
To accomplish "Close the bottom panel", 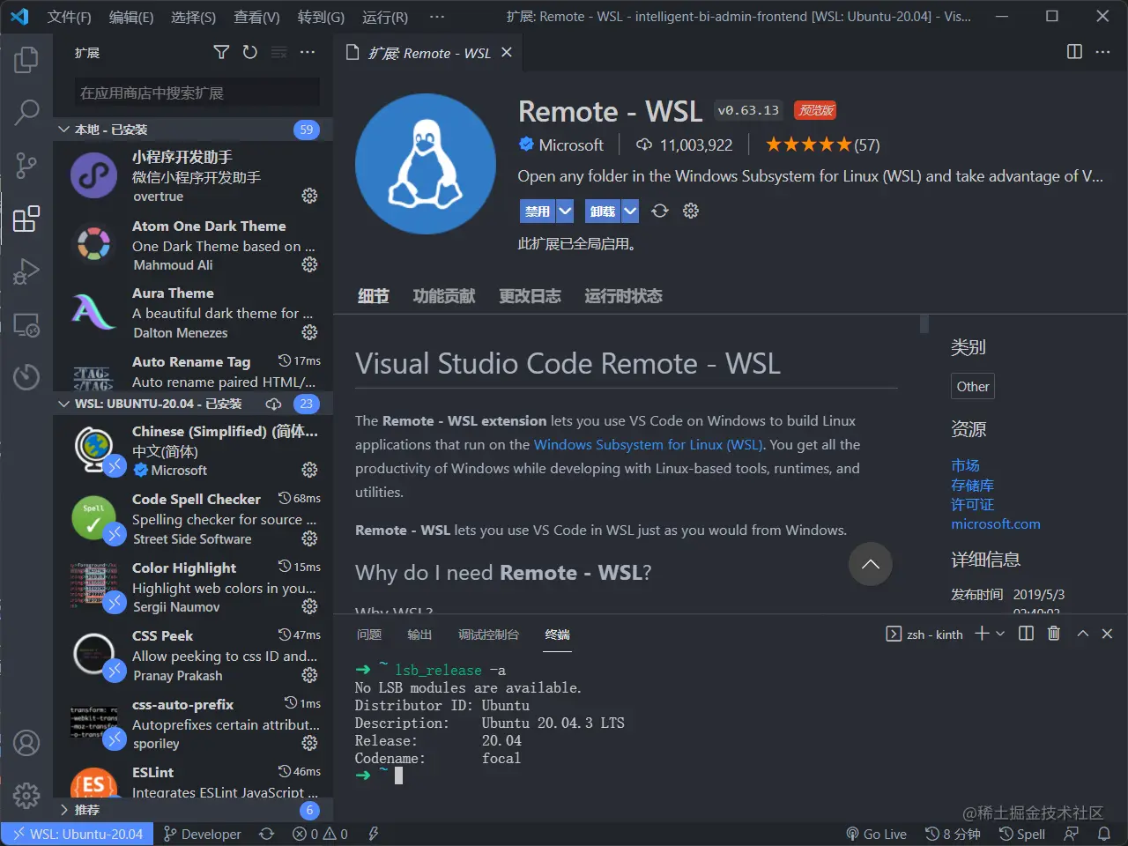I will tap(1108, 634).
